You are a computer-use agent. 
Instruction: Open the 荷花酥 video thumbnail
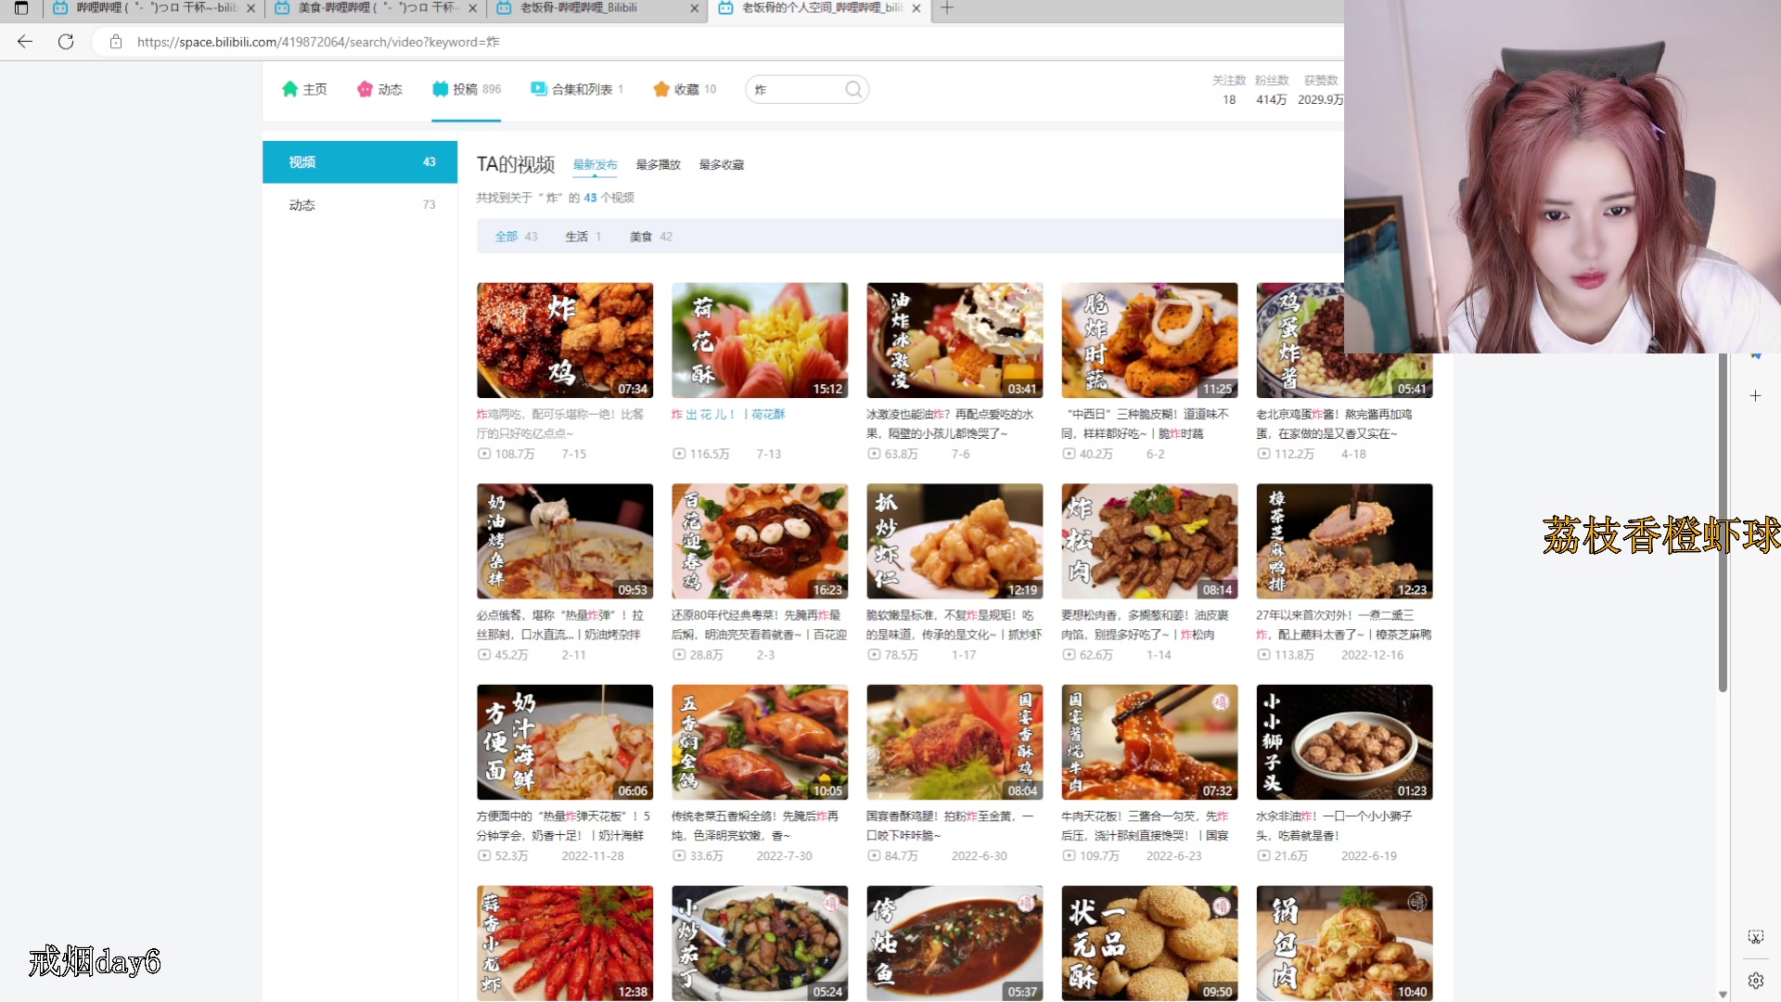pyautogui.click(x=760, y=340)
